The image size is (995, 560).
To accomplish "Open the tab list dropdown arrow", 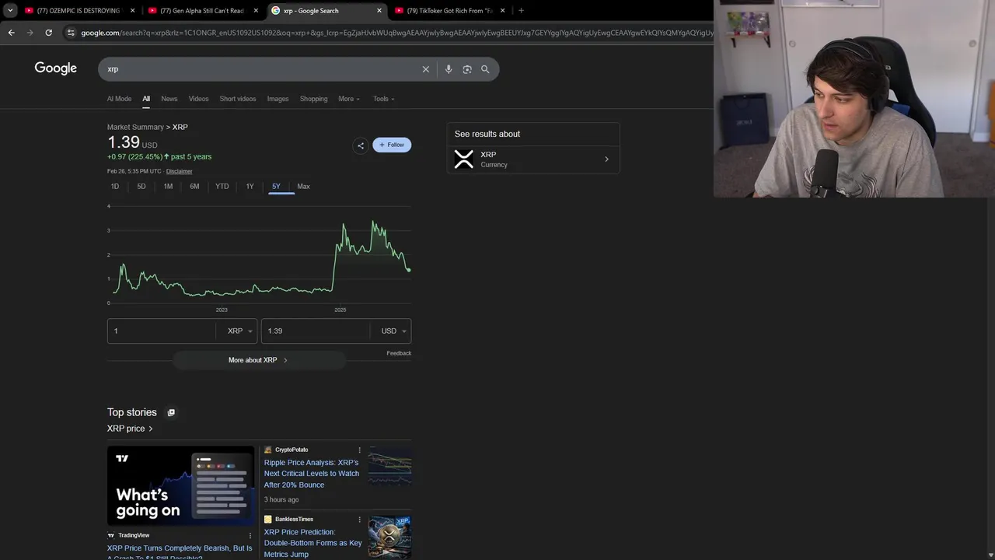I will point(10,11).
